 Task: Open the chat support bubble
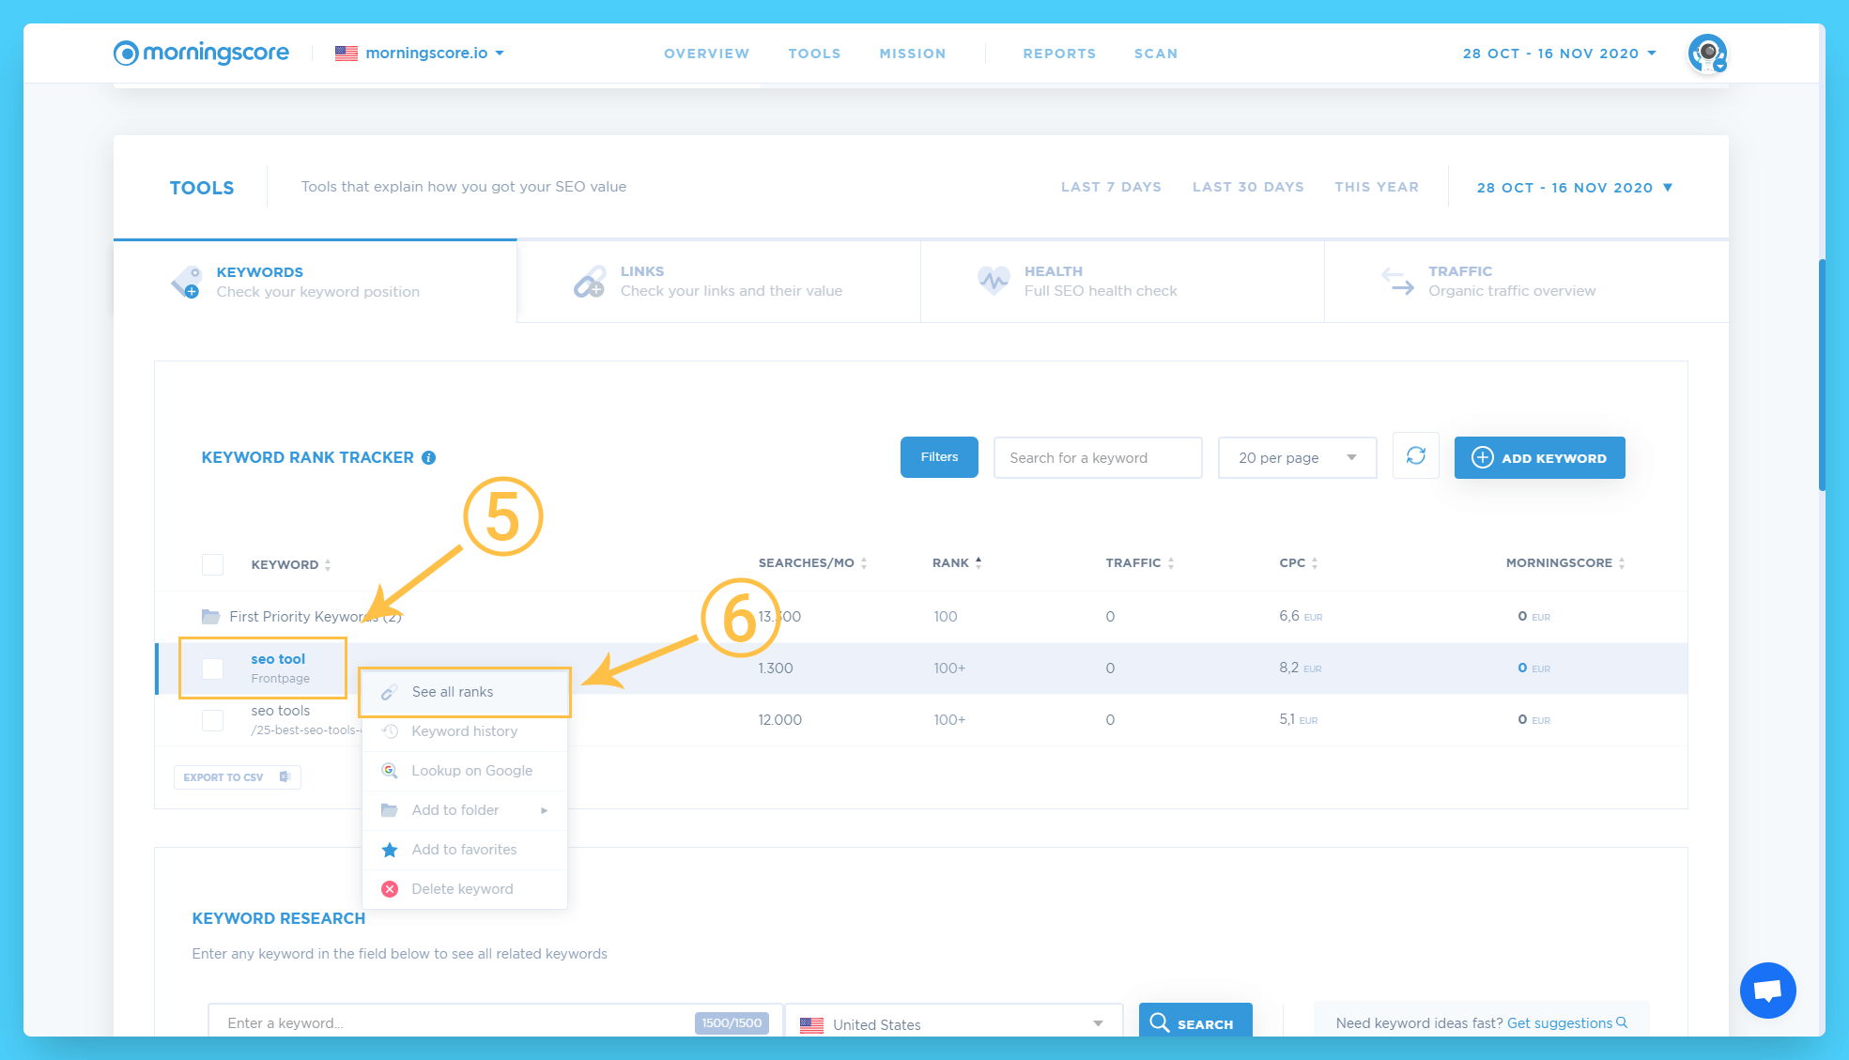[x=1767, y=990]
